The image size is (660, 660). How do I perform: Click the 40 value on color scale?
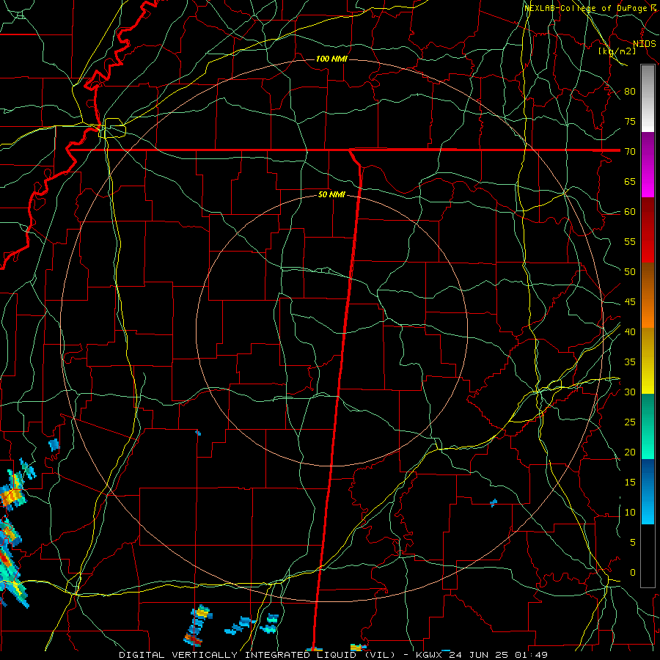click(630, 331)
